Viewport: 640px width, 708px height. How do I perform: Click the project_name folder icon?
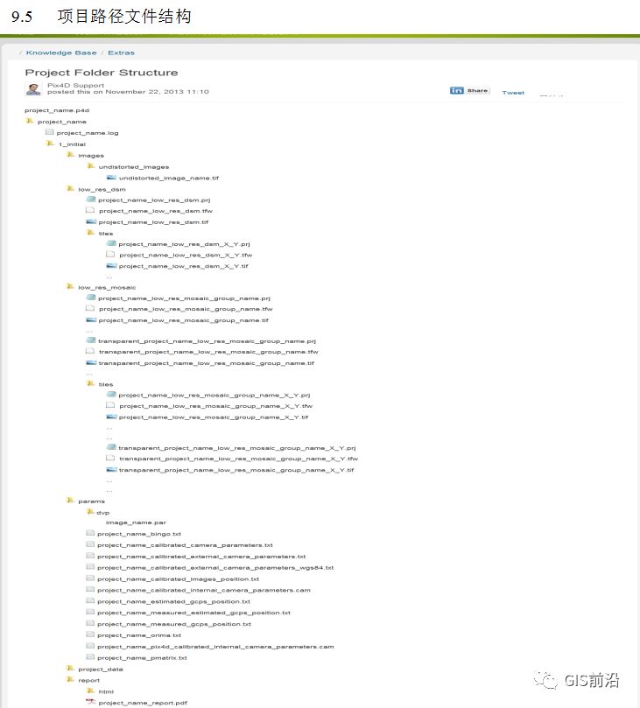(30, 121)
